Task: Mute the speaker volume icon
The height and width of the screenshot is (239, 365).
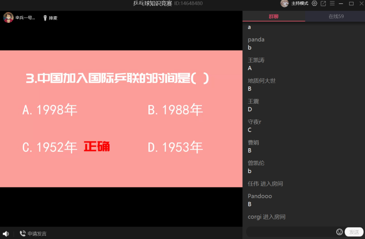Action: click(x=6, y=233)
